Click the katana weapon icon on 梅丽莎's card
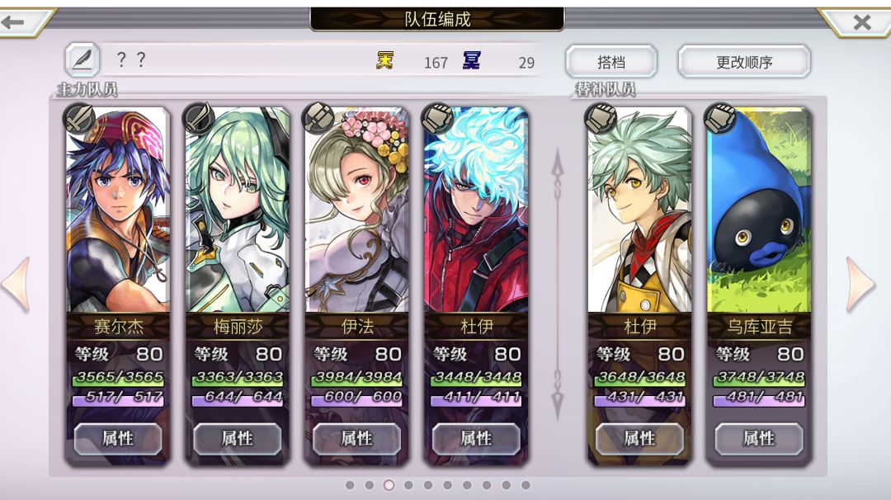Image resolution: width=891 pixels, height=500 pixels. point(199,119)
